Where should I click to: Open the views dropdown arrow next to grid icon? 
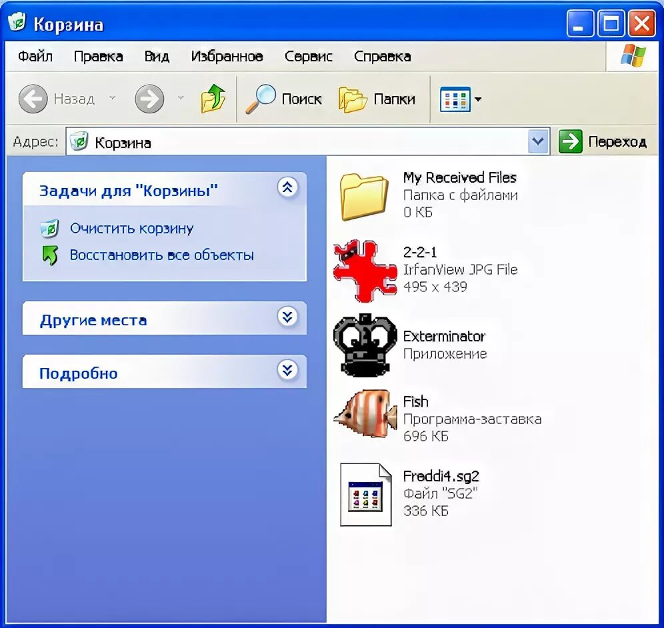click(478, 99)
